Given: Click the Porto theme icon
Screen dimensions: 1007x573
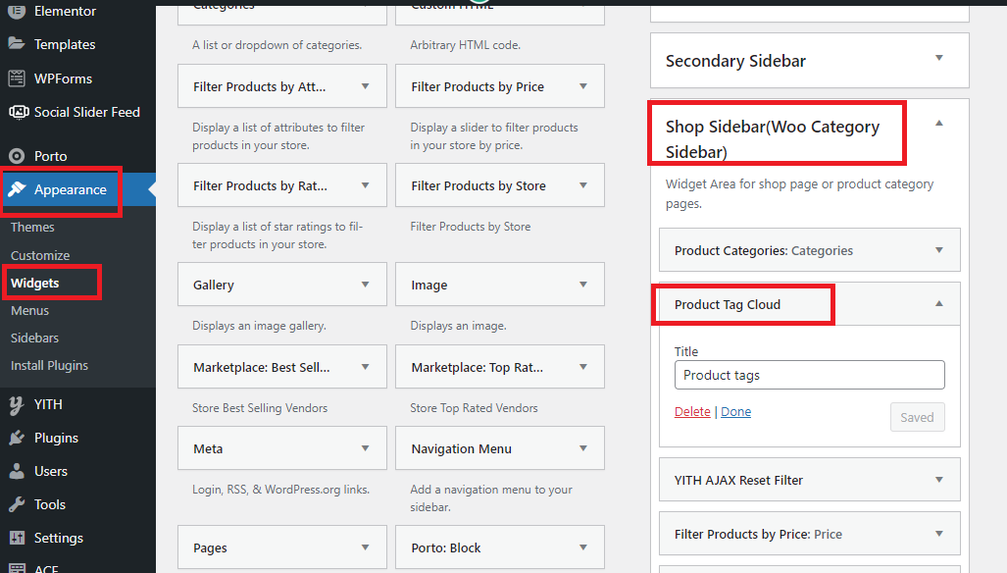Looking at the screenshot, I should point(16,156).
